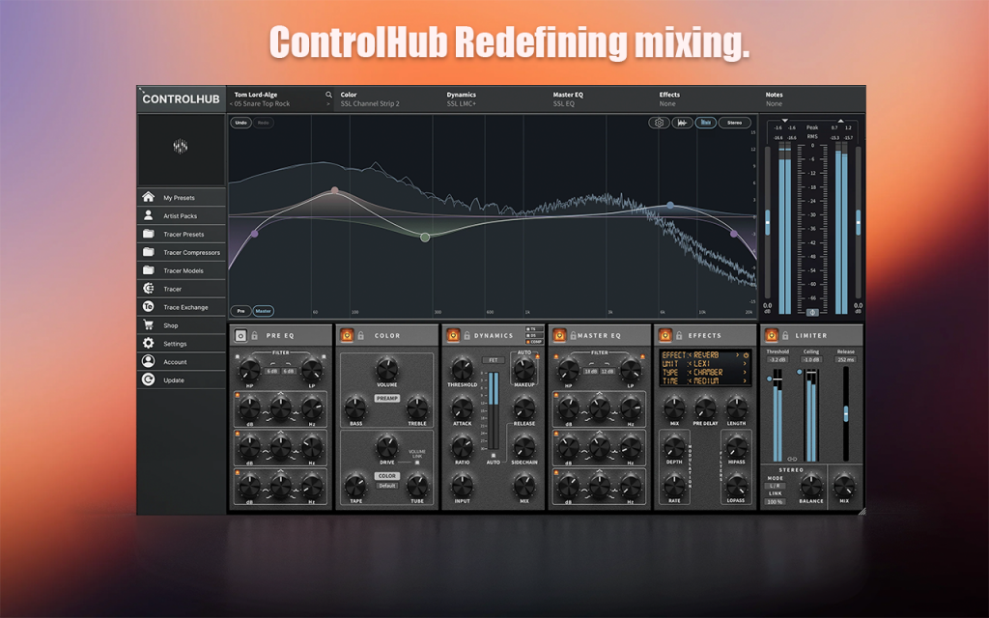Open Tracer Presets folder icon
The image size is (989, 618).
pos(148,234)
